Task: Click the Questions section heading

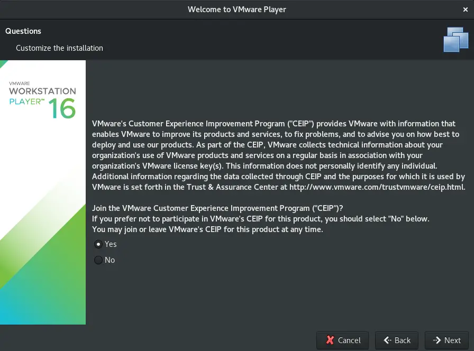Action: click(23, 31)
